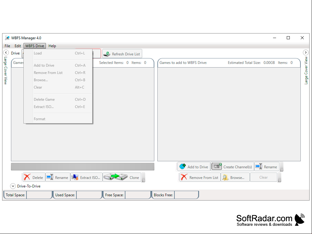Screen dimensions: 312x234
Task: Expand the right Large Cover View chevron
Action: click(x=306, y=53)
